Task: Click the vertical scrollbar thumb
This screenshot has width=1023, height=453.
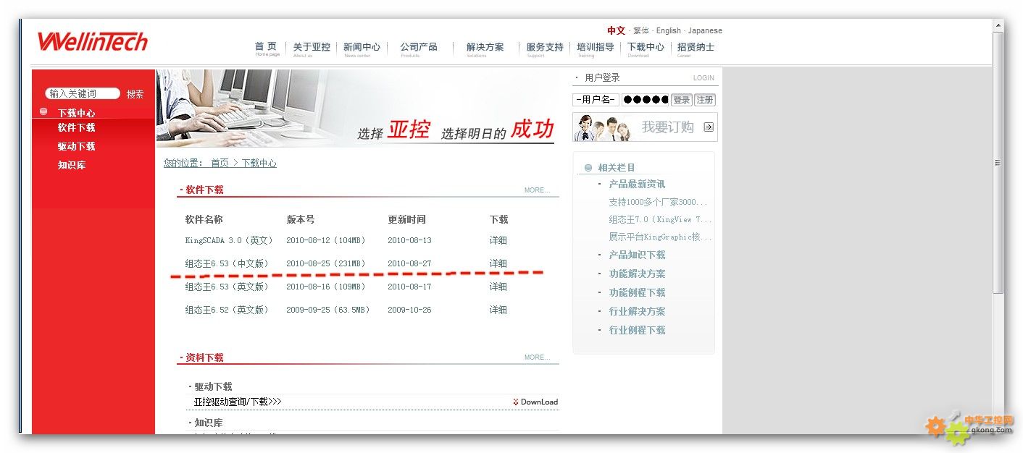Action: pyautogui.click(x=998, y=163)
